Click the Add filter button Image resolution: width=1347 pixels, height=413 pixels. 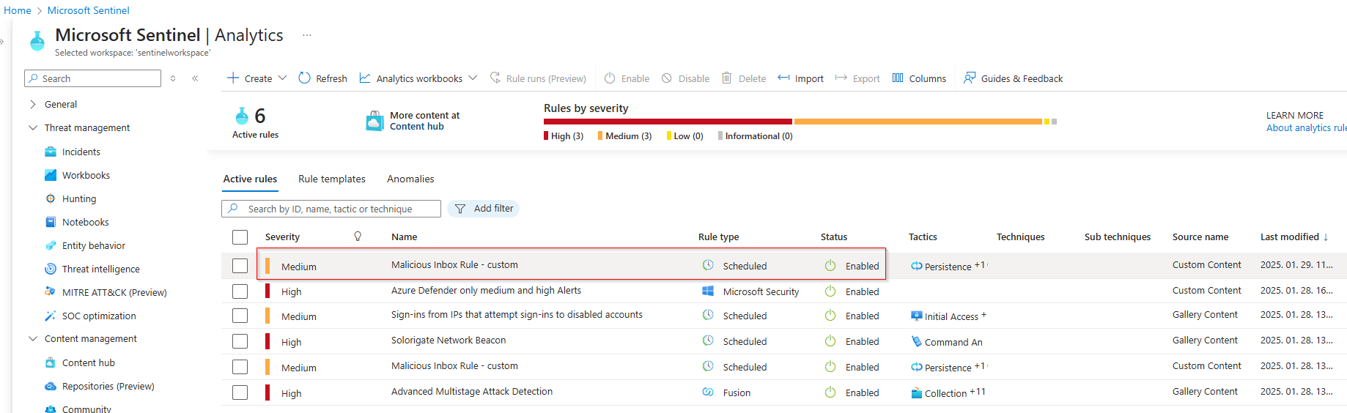[484, 209]
